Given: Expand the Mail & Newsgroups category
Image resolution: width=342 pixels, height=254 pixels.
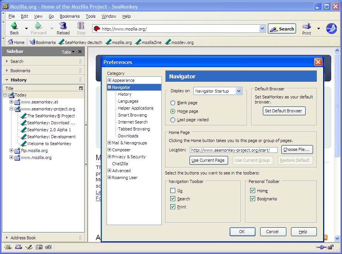Looking at the screenshot, I should click(110, 143).
